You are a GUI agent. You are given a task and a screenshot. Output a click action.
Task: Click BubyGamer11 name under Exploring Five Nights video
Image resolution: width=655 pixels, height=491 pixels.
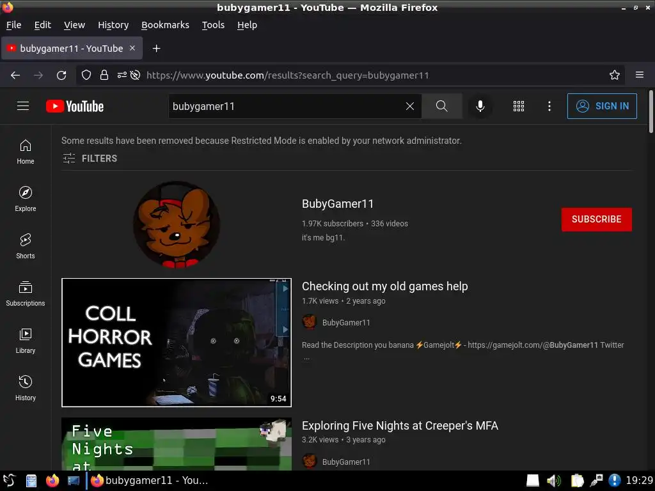click(x=346, y=462)
